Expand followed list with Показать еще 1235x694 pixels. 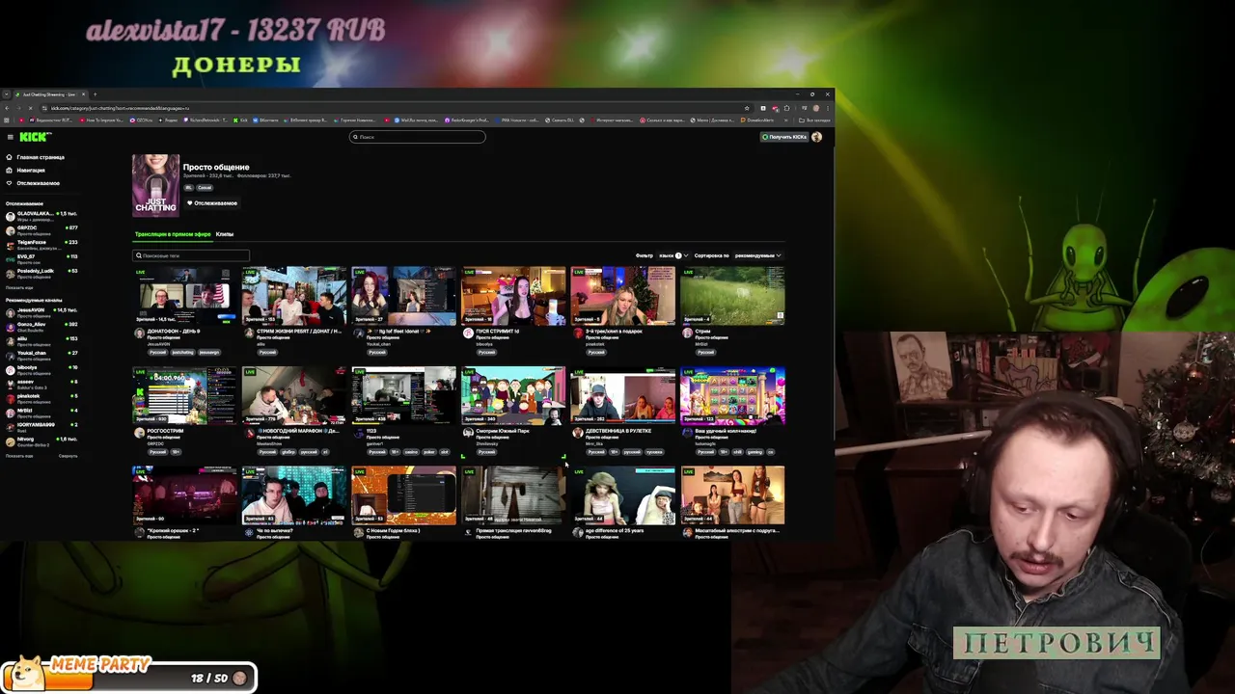(x=19, y=287)
